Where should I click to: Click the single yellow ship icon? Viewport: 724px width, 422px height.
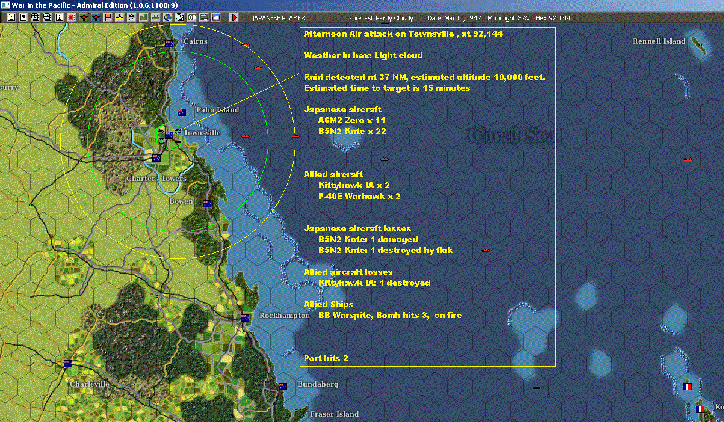pos(120,17)
